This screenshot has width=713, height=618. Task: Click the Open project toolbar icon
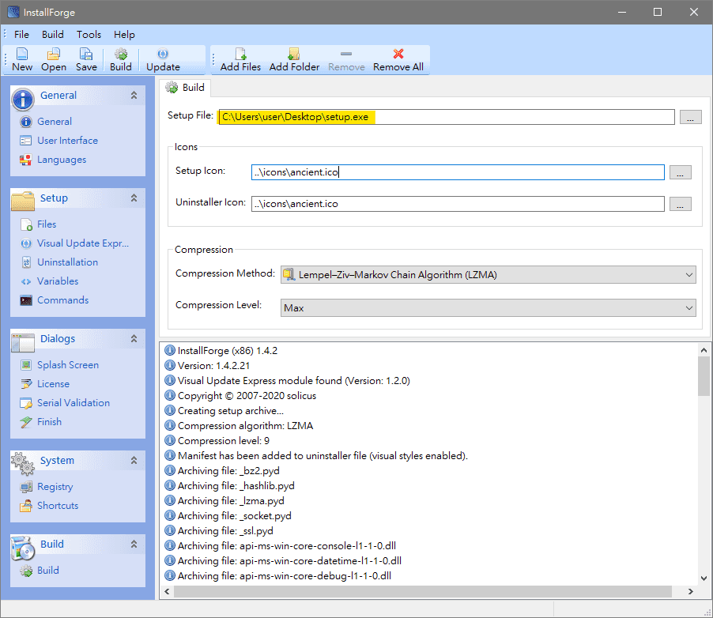54,54
